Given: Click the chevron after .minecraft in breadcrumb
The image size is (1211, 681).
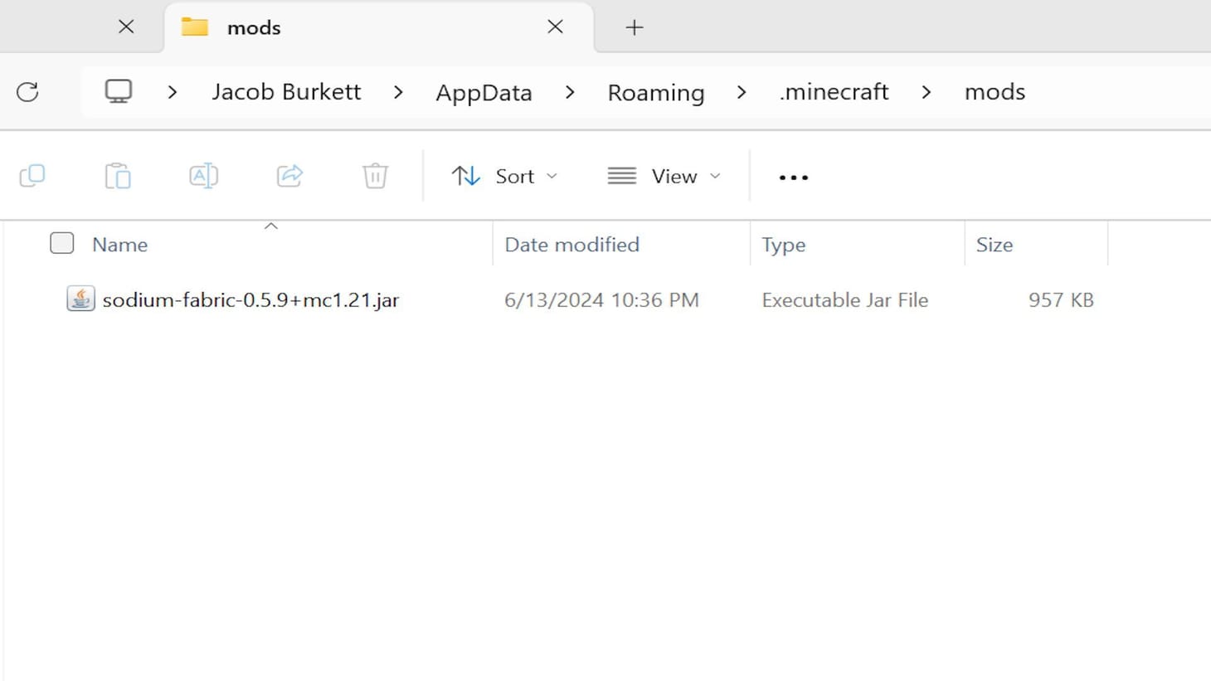Looking at the screenshot, I should 926,92.
